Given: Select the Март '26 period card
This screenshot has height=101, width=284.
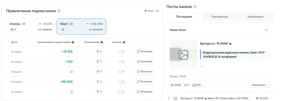Looking at the screenshot, I should pyautogui.click(x=82, y=26).
